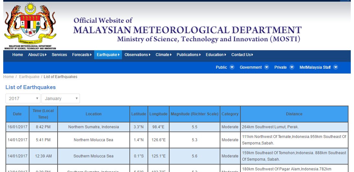Click the List of Earthquakes heading
The height and width of the screenshot is (172, 354).
[30, 87]
